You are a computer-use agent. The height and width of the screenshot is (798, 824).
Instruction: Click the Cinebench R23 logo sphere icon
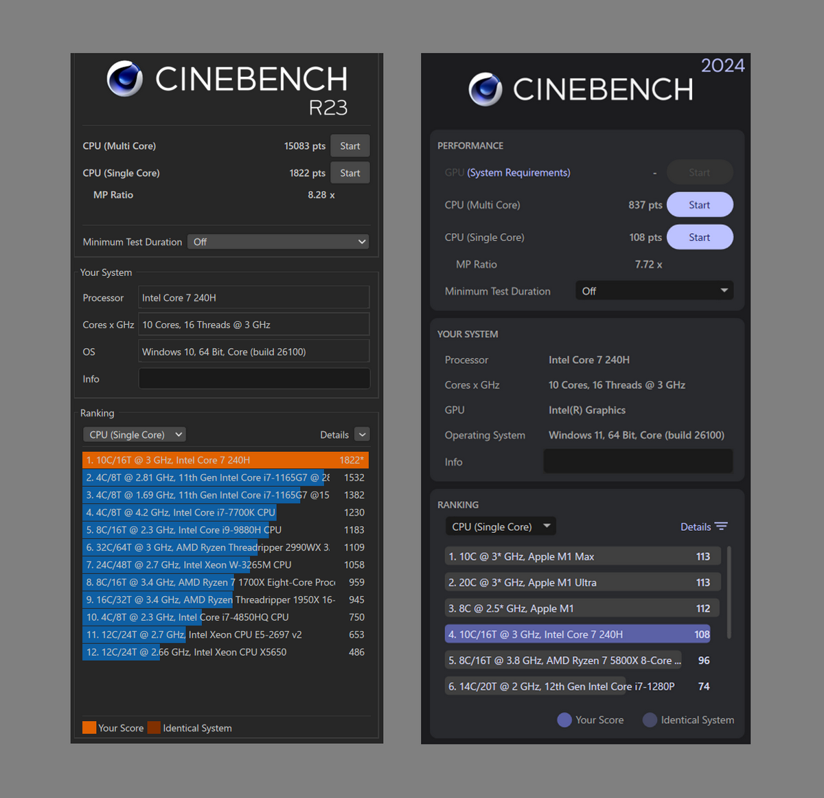point(125,79)
